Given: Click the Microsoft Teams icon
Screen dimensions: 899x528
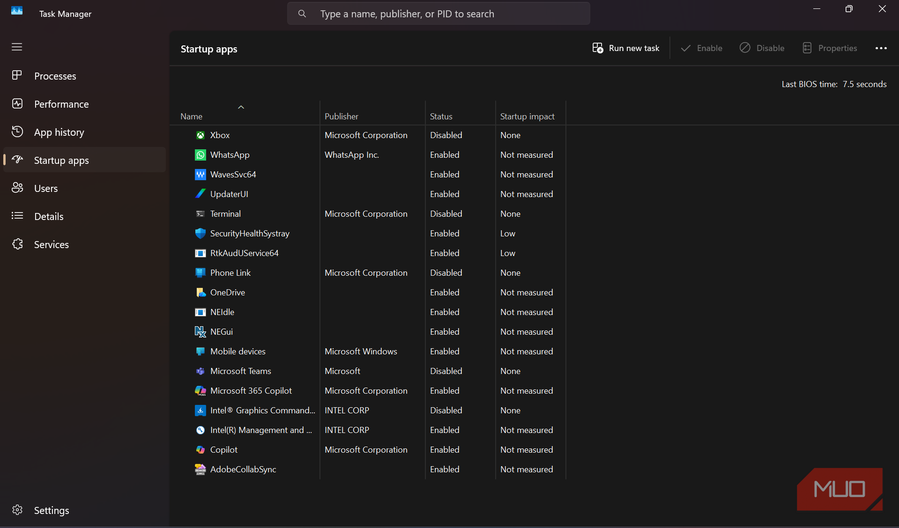Looking at the screenshot, I should 200,371.
